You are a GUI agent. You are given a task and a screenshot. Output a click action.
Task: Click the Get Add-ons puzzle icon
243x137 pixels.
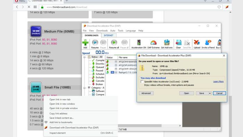tap(167, 42)
